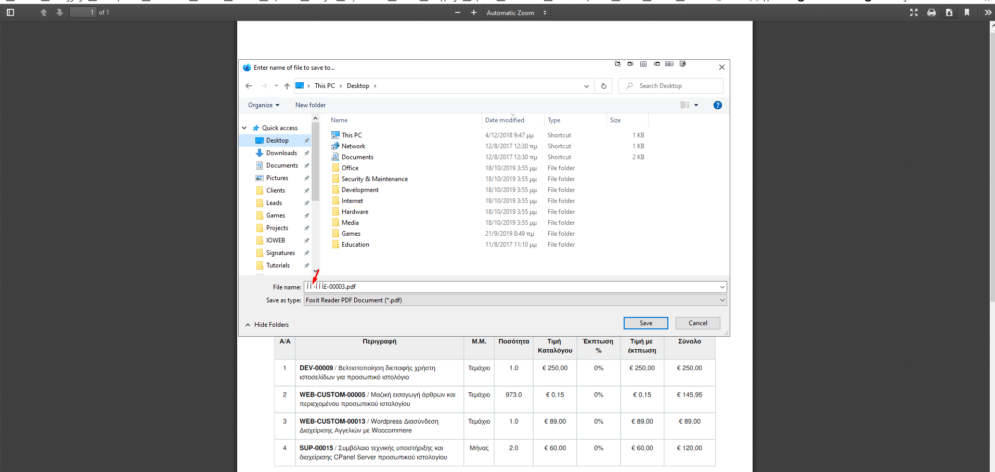
Task: Switch PDF viewer to presentation mode
Action: pyautogui.click(x=914, y=12)
